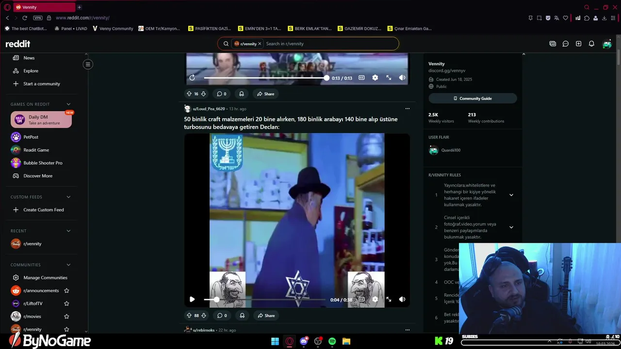This screenshot has height=349, width=621.
Task: Expand rule 1 details
Action: pyautogui.click(x=511, y=195)
